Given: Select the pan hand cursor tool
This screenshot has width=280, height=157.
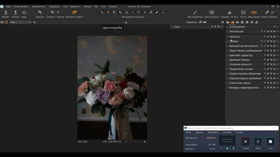Looking at the screenshot, I should coord(108,13).
